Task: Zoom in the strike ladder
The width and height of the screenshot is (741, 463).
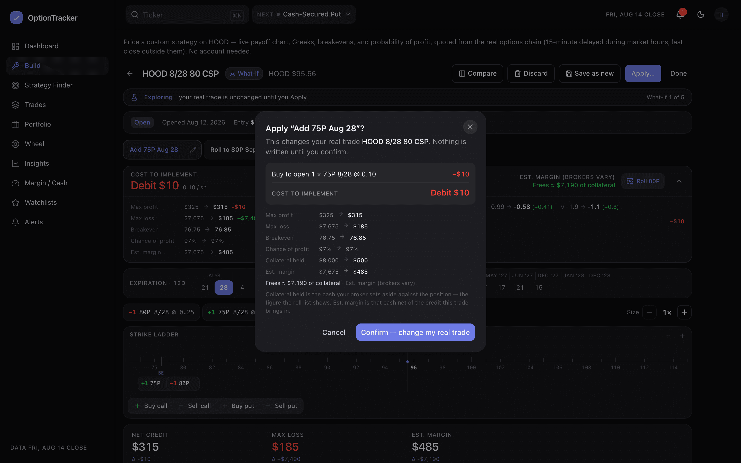Action: click(682, 336)
